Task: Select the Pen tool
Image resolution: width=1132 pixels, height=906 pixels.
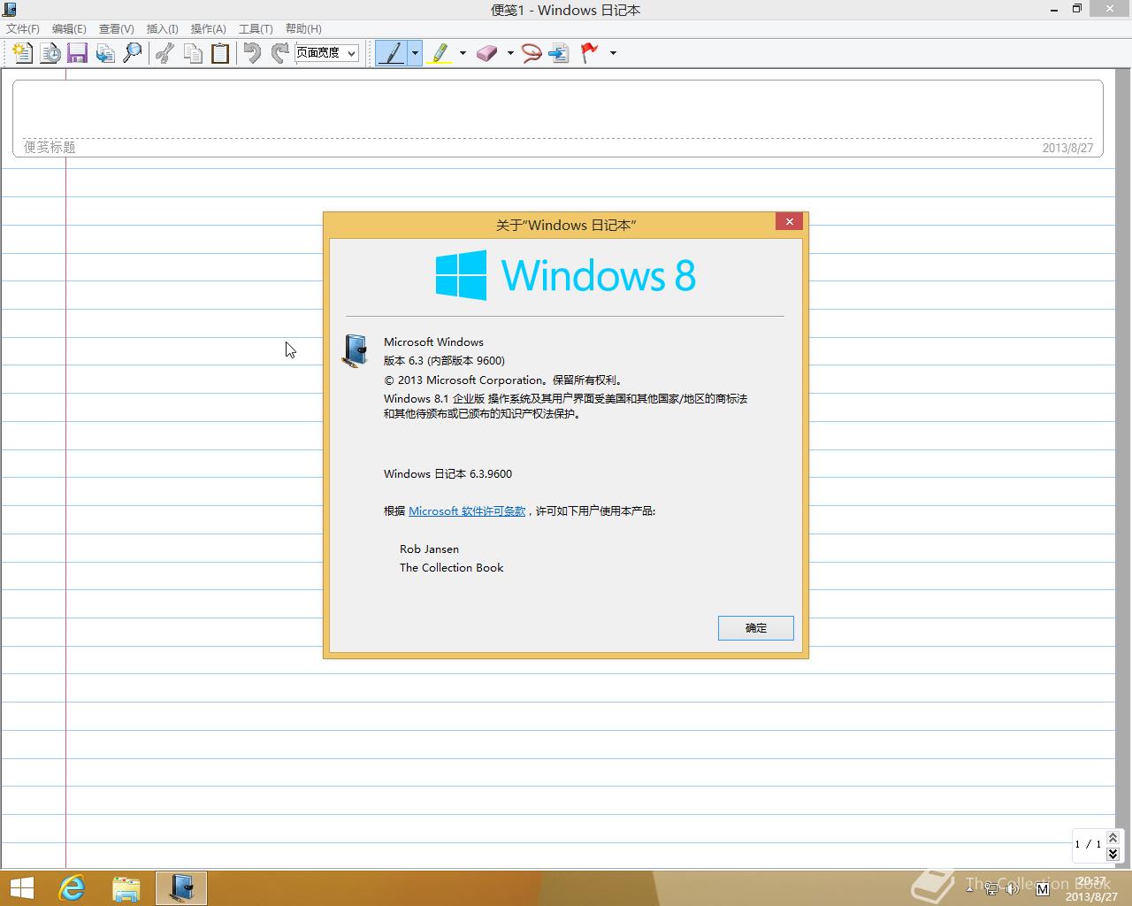Action: 391,53
